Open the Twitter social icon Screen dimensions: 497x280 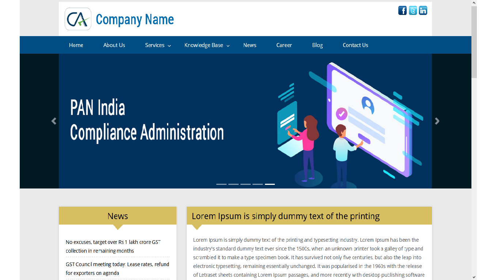pyautogui.click(x=413, y=11)
